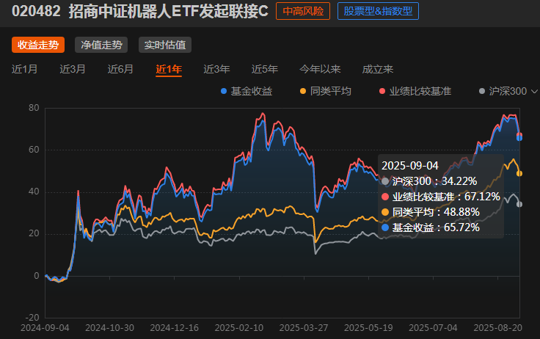Click the y-axis label 40

point(34,192)
